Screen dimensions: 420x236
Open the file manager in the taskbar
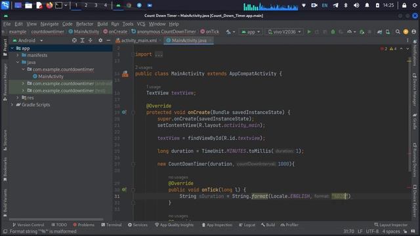28,5
